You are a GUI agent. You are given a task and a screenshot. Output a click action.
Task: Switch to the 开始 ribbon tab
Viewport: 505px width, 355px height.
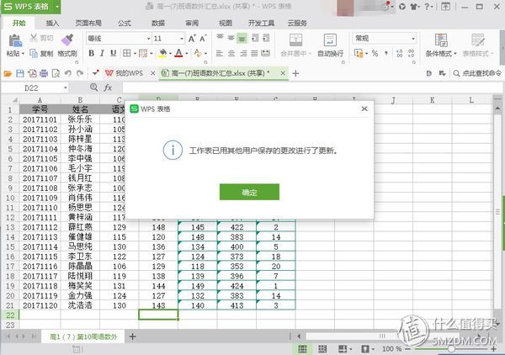click(19, 23)
